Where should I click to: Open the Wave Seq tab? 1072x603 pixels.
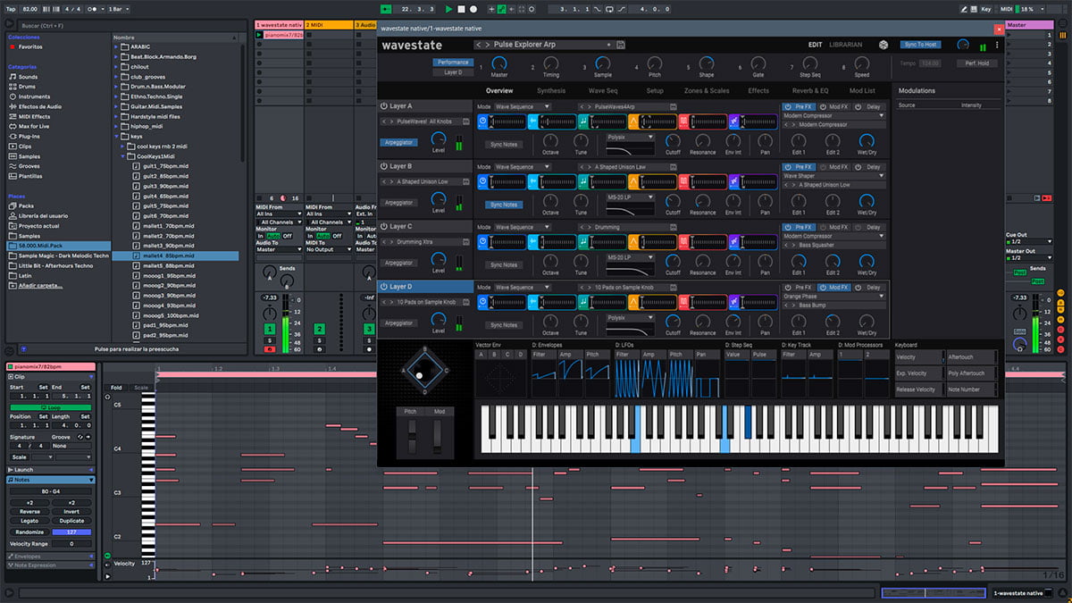coord(603,90)
